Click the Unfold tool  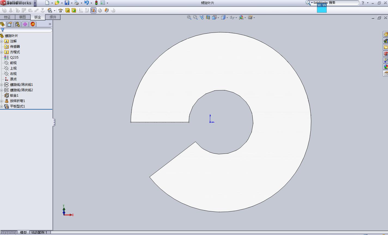[x=81, y=10]
